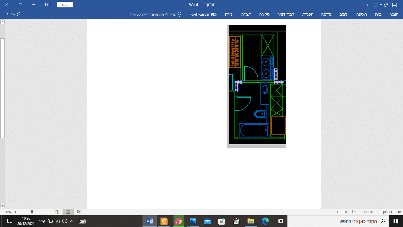Click the 100% zoom level in the status bar
This screenshot has height=227, width=403.
(x=7, y=212)
